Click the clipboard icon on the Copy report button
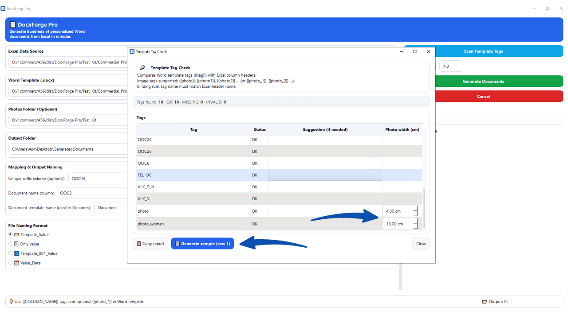Image resolution: width=568 pixels, height=319 pixels. pos(140,243)
